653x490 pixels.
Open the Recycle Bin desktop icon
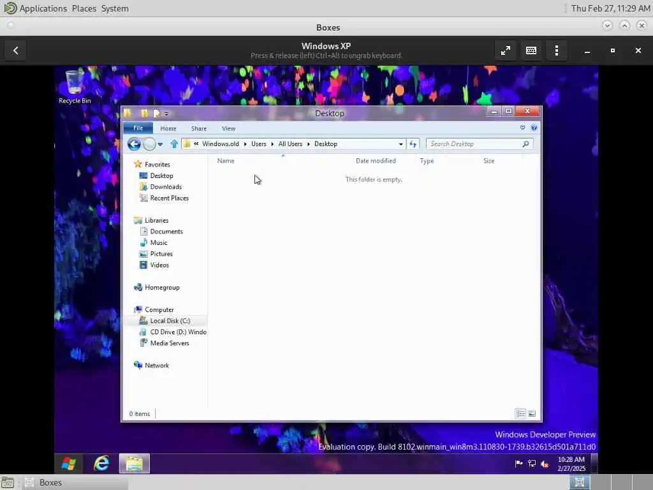coord(75,87)
